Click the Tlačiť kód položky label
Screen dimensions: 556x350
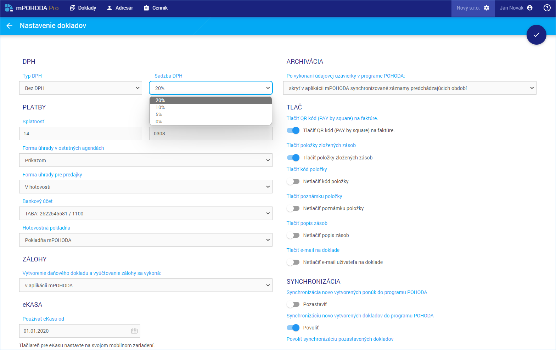coord(307,169)
